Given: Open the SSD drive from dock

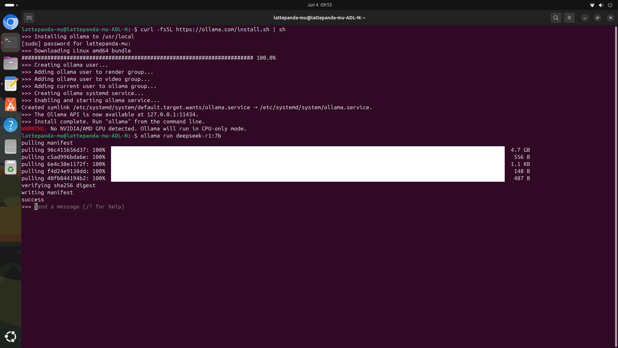Looking at the screenshot, I should pyautogui.click(x=11, y=147).
